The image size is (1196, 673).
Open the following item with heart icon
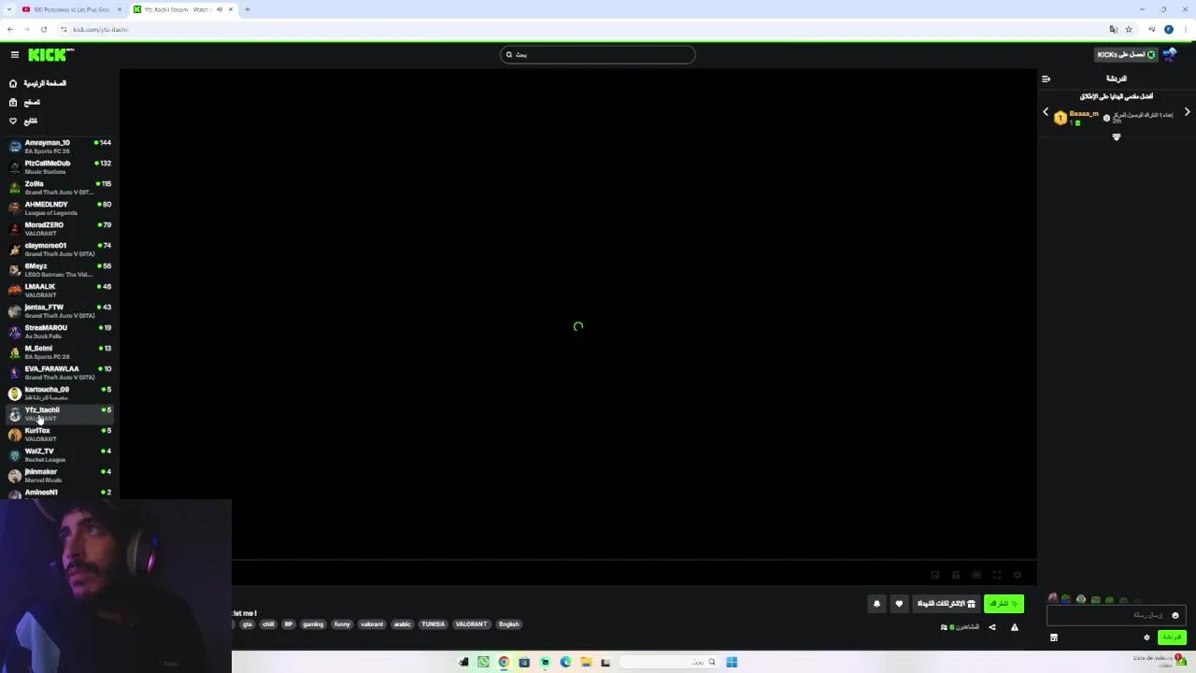click(23, 121)
